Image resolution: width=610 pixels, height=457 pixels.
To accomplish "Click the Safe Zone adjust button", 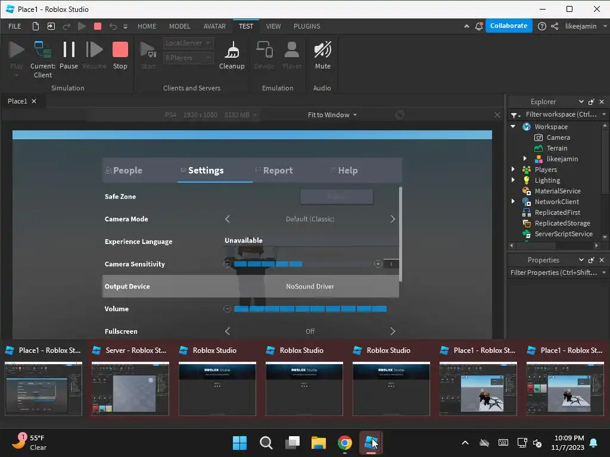I will pos(337,196).
